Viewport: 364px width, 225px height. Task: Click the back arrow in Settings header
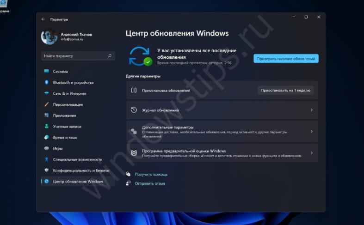pyautogui.click(x=43, y=19)
